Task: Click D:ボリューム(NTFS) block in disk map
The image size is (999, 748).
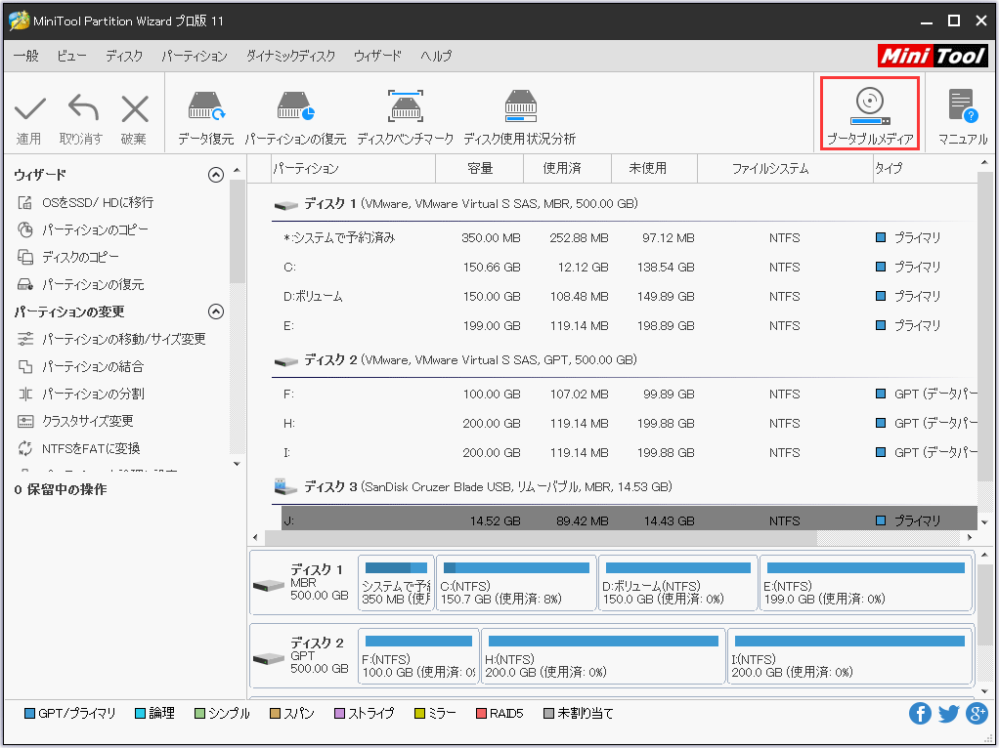Action: (678, 583)
